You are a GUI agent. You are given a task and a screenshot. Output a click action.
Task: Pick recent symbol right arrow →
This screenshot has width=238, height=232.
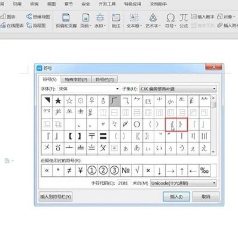point(170,170)
